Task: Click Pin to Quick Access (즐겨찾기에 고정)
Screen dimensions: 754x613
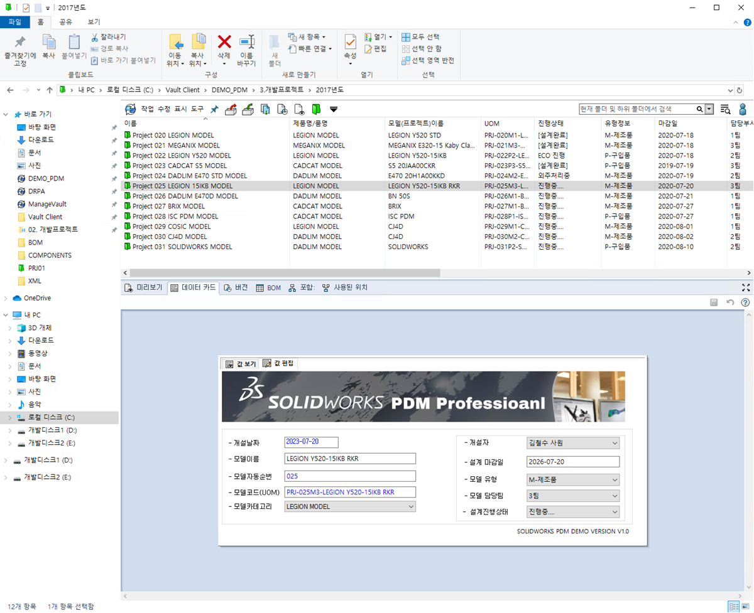Action: click(20, 50)
